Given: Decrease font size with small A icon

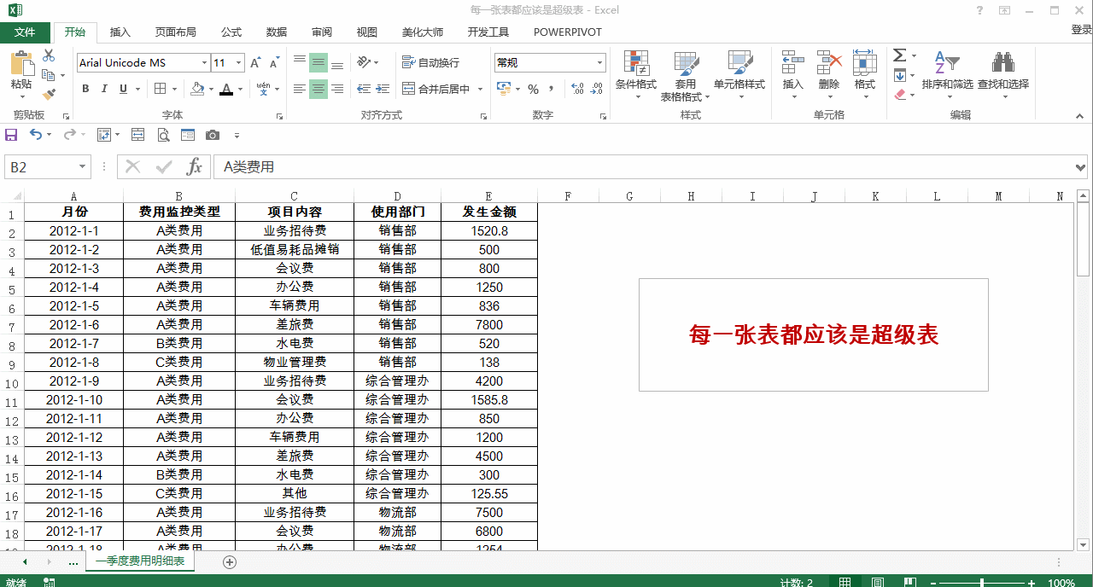Looking at the screenshot, I should 274,63.
